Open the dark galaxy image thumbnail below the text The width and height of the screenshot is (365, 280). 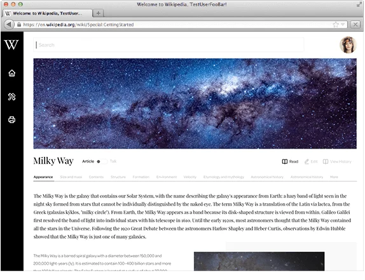point(259,261)
